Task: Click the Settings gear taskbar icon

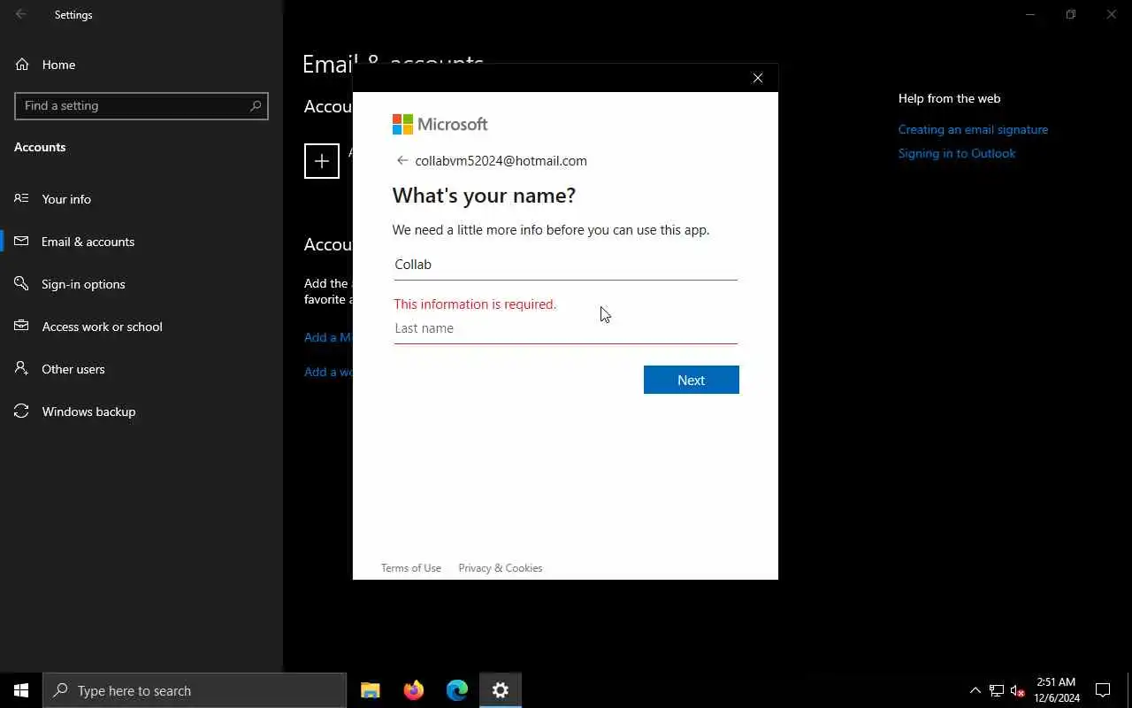Action: [x=501, y=690]
